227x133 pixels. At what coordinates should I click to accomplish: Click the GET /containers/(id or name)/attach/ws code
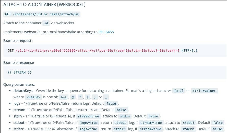click(42, 14)
